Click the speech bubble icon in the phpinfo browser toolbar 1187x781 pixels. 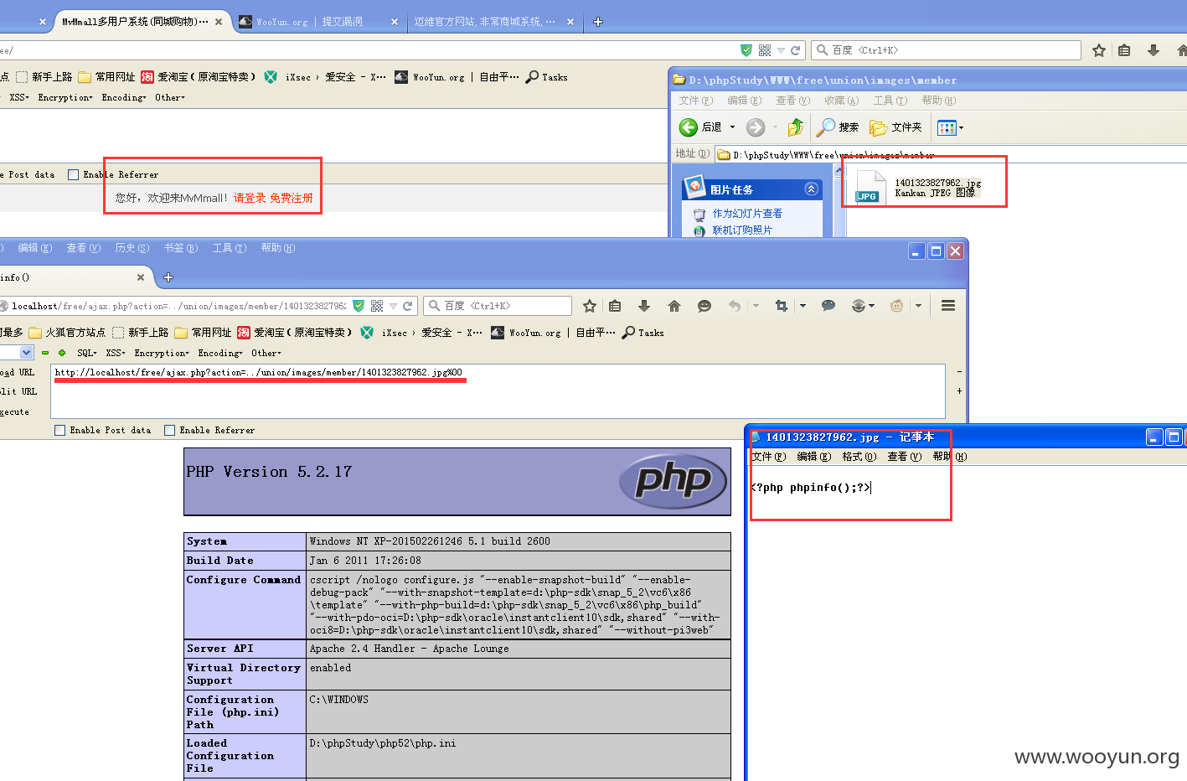point(828,306)
